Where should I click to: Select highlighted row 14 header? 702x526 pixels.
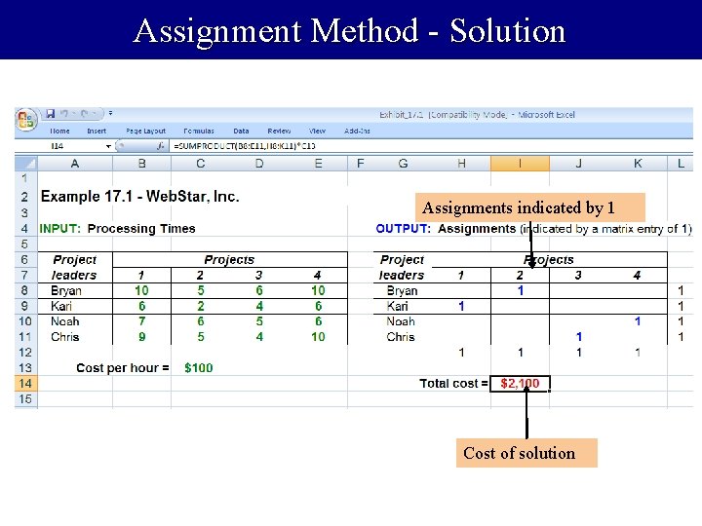pos(25,384)
